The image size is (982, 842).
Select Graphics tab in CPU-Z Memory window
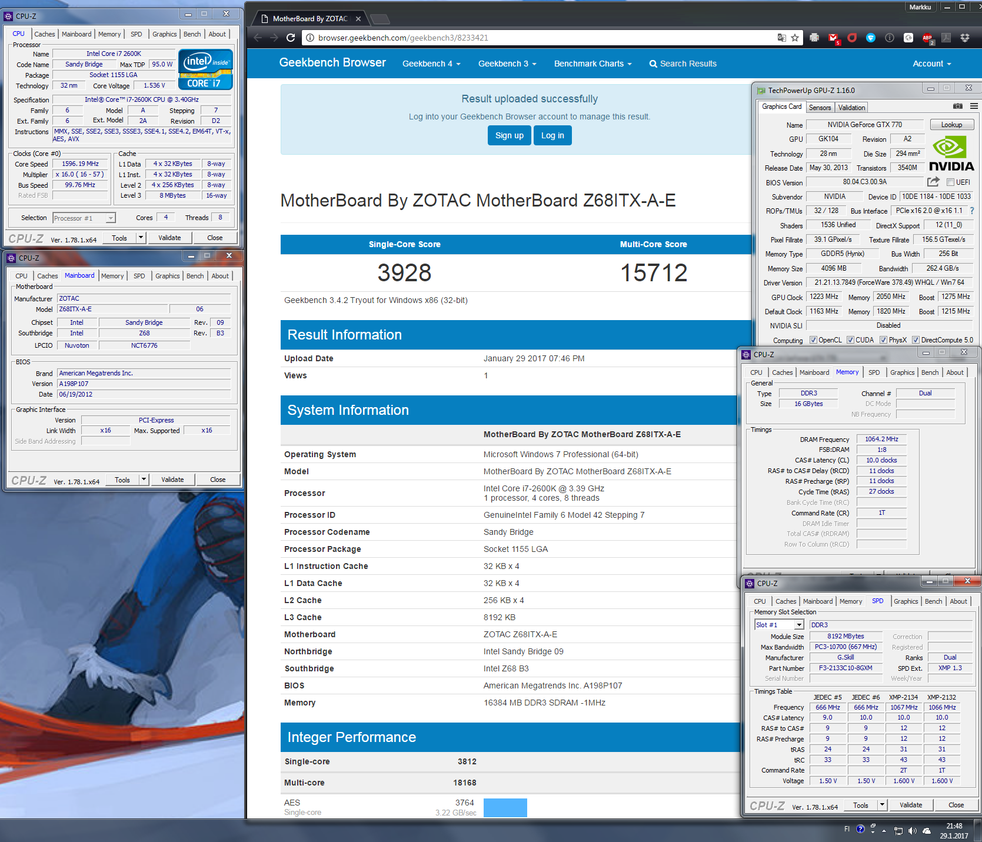(902, 372)
